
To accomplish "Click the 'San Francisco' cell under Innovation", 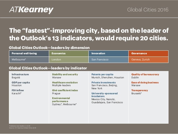I will [109, 60].
